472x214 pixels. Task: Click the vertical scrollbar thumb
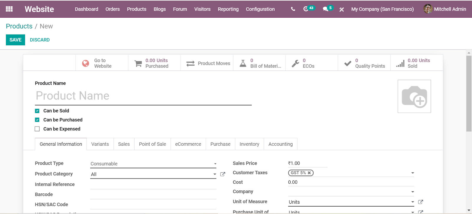[469, 93]
